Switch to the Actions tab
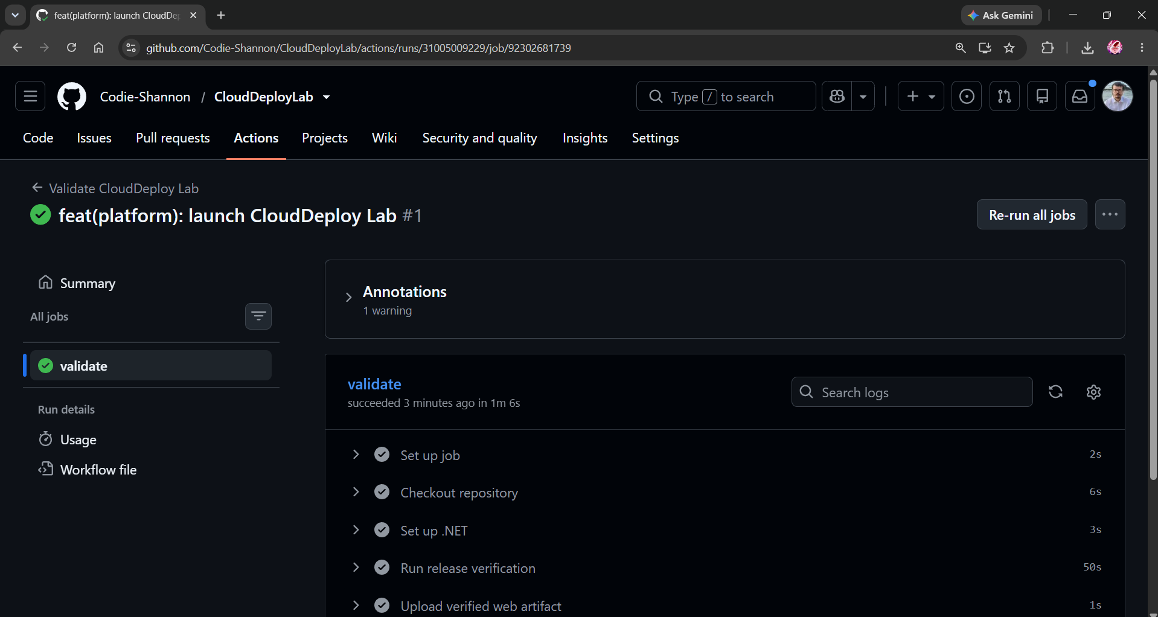 coord(256,138)
